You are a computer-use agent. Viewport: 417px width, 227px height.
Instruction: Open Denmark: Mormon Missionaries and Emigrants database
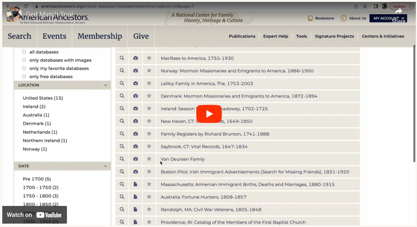click(239, 96)
